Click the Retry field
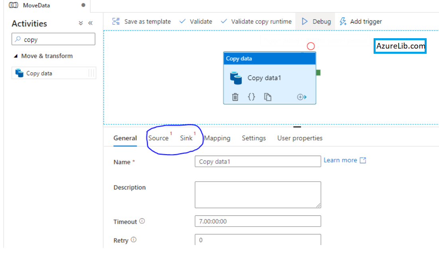Screen dimensions: 439x254 (258, 240)
